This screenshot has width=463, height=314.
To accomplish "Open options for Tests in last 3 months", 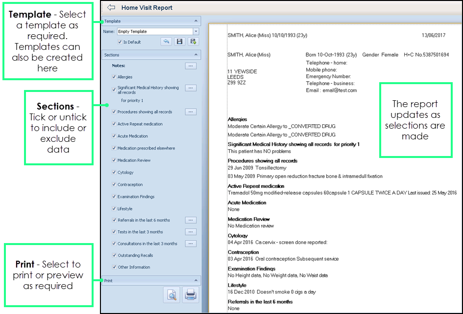I will click(191, 232).
